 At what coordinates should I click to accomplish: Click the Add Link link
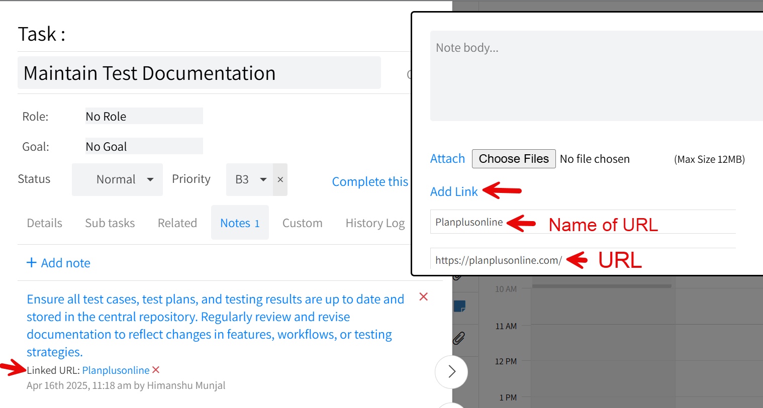click(454, 191)
